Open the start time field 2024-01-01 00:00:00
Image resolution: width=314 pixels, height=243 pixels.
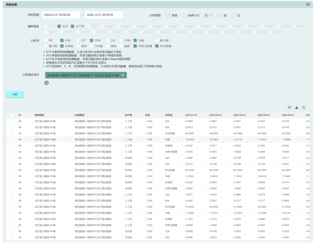[61, 15]
